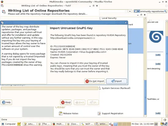The width and height of the screenshot is (168, 126).
Task: Switch to the setu... taskbar window
Action: coord(30,124)
